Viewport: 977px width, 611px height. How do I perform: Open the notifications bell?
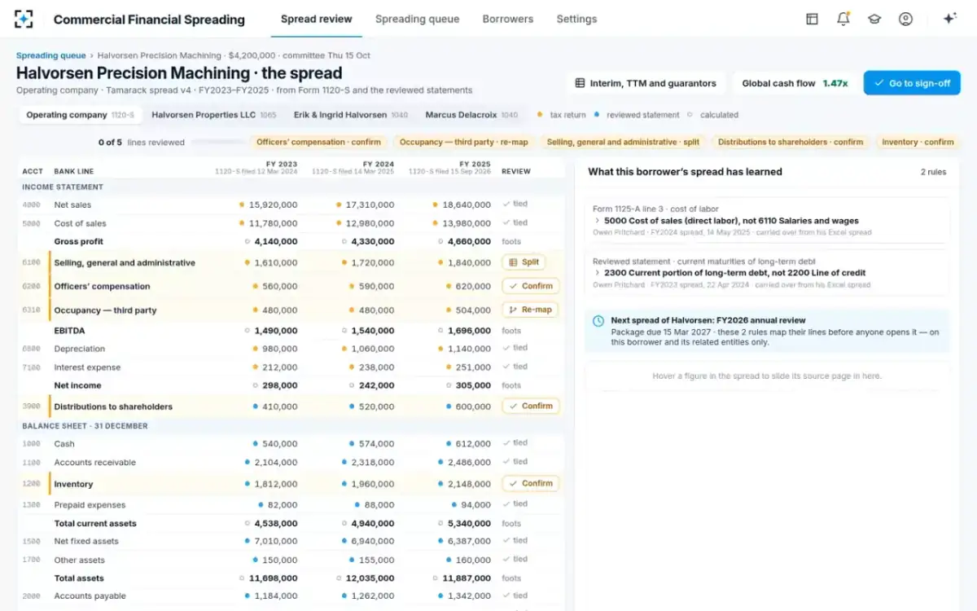coord(843,19)
